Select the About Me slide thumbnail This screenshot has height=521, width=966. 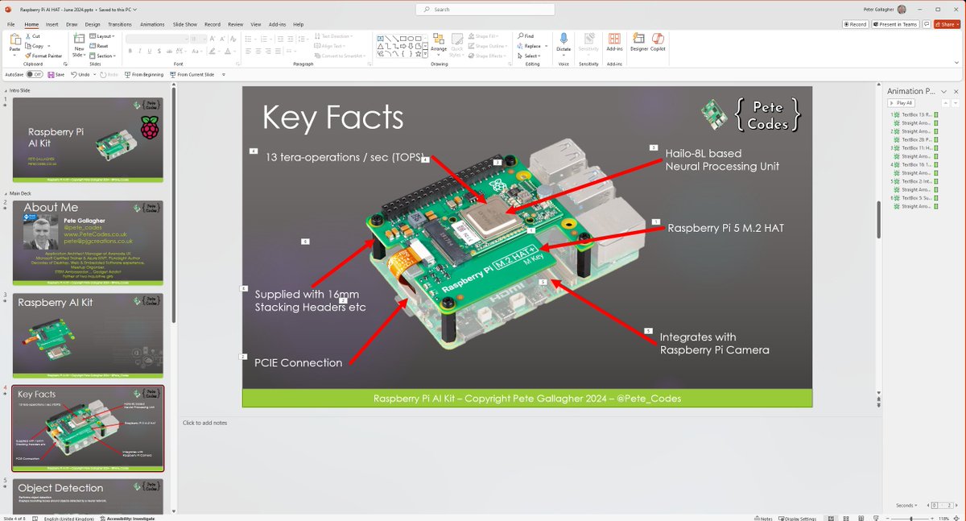click(x=88, y=242)
